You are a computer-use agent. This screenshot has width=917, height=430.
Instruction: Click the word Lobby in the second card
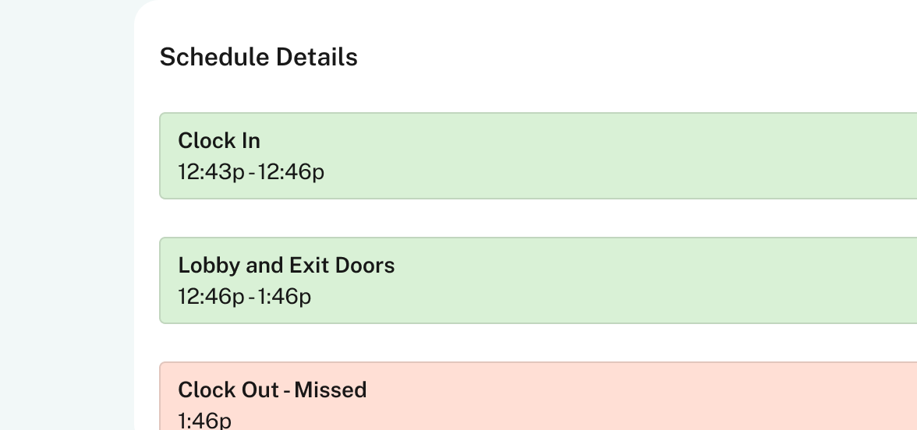click(209, 265)
